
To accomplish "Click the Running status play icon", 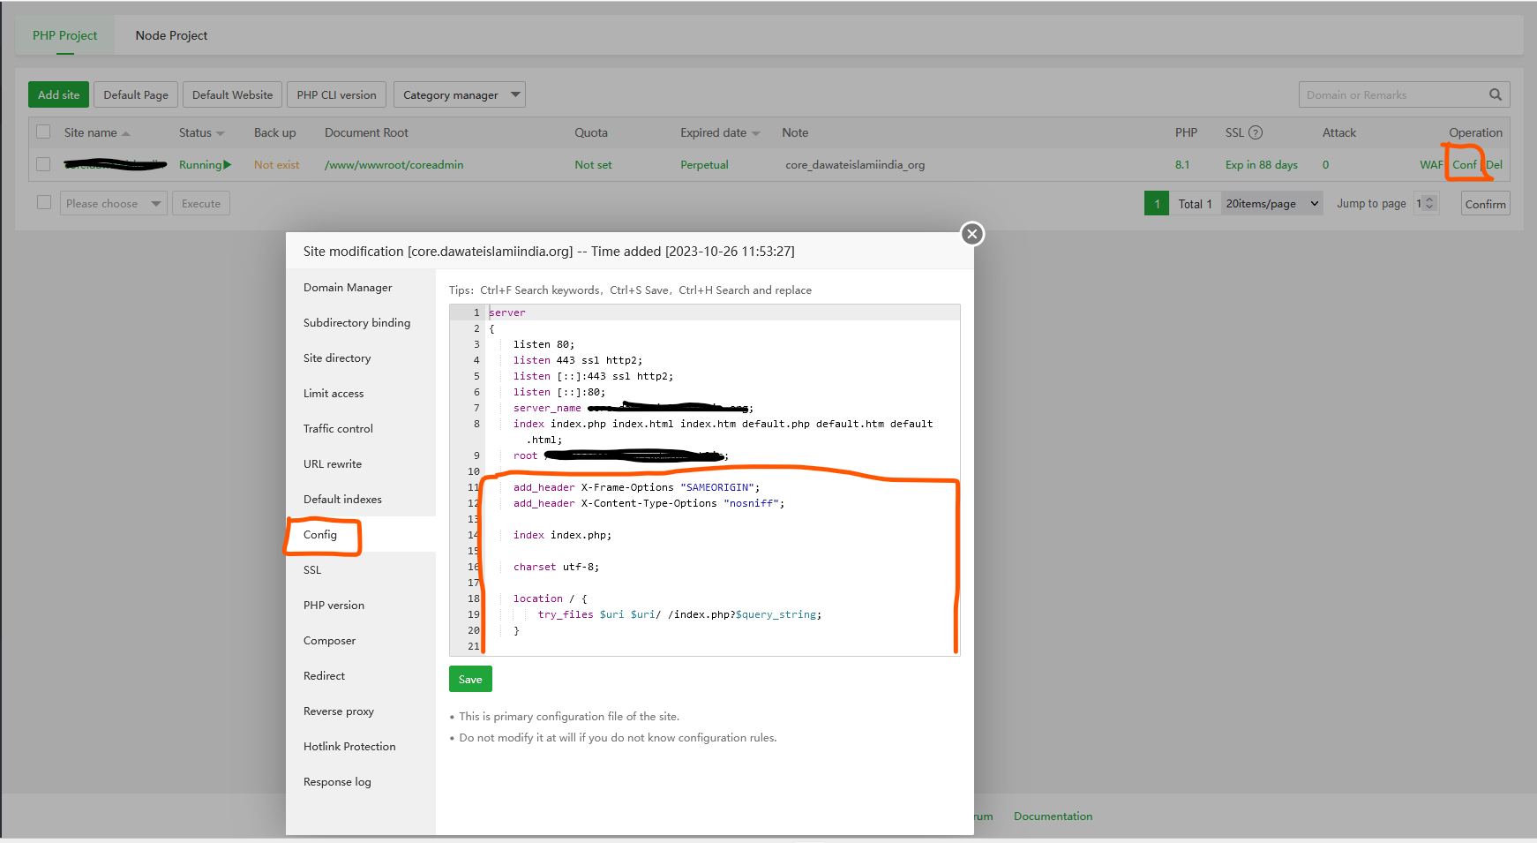I will point(228,165).
